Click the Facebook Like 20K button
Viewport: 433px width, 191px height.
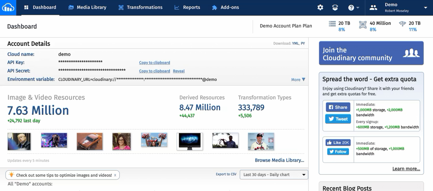pos(338,143)
